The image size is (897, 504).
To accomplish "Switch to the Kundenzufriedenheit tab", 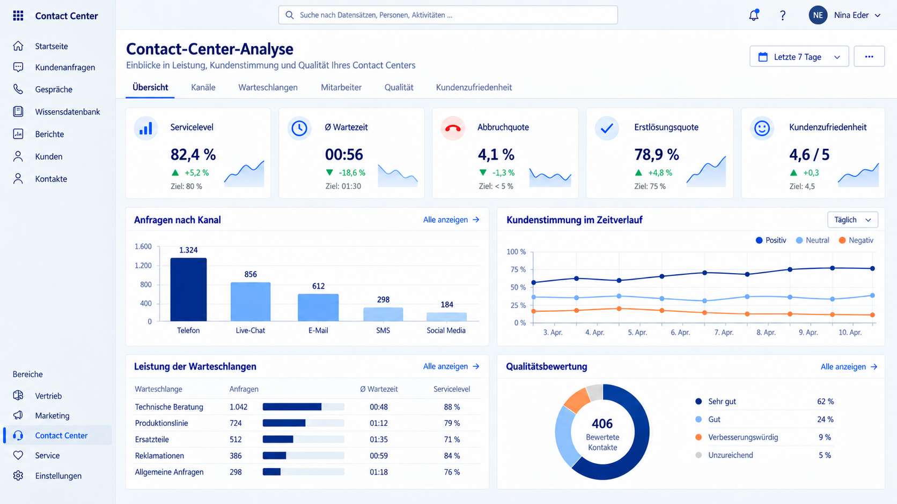I will pyautogui.click(x=474, y=87).
